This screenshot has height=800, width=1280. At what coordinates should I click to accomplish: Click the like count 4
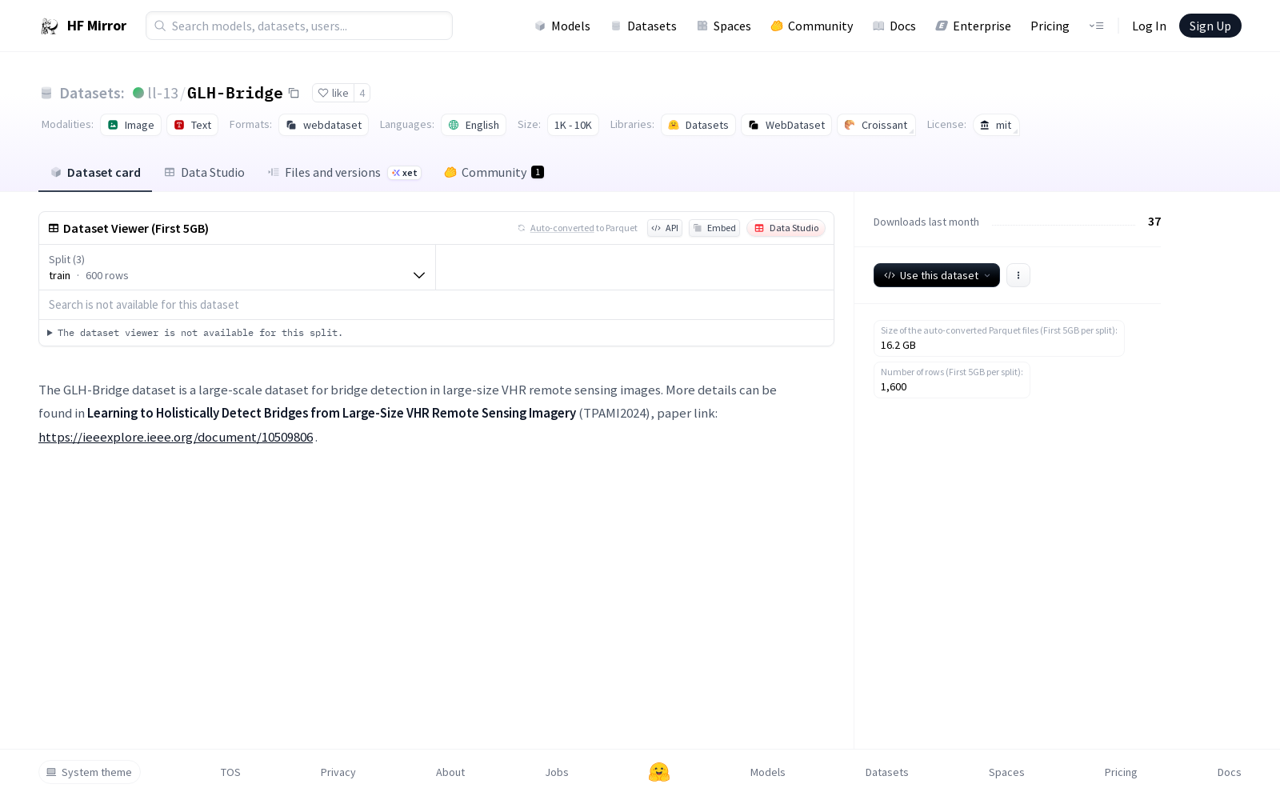click(x=362, y=93)
